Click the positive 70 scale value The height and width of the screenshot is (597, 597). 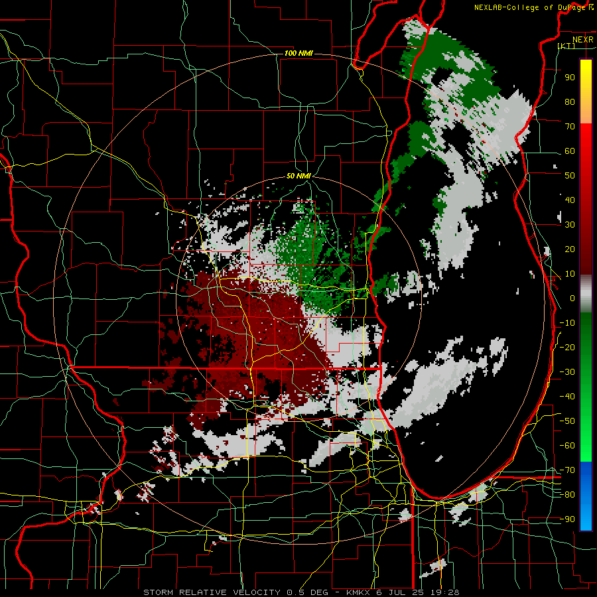[570, 127]
